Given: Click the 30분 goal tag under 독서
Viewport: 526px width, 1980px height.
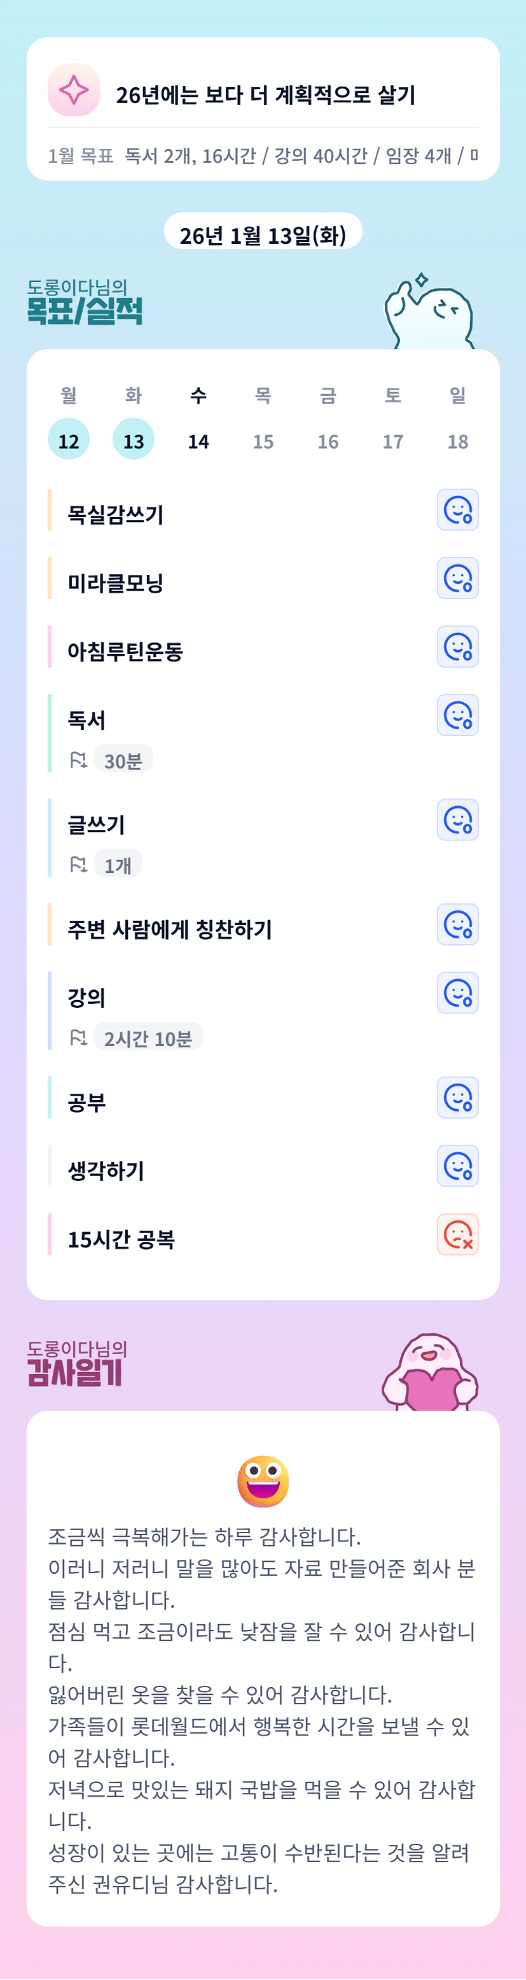Looking at the screenshot, I should pyautogui.click(x=123, y=760).
